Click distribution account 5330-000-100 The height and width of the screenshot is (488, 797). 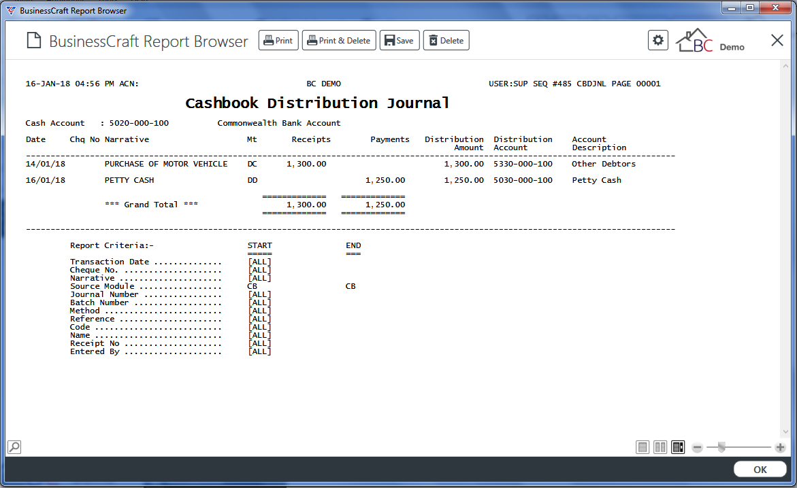click(x=523, y=164)
